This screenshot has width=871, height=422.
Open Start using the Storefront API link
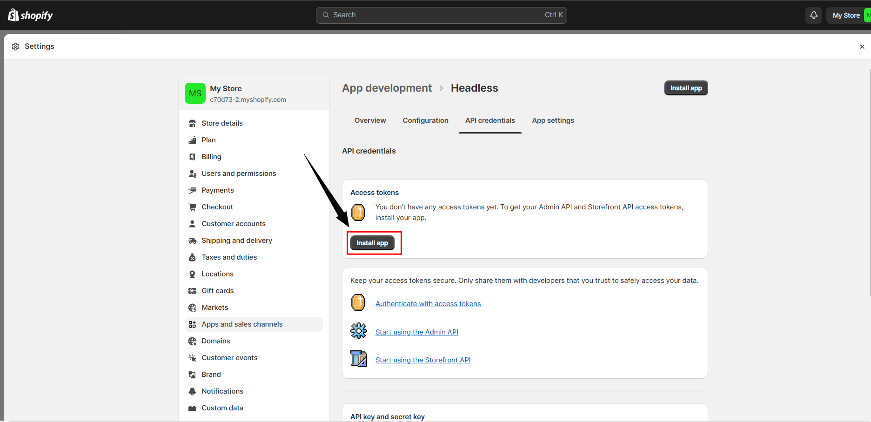click(x=422, y=360)
